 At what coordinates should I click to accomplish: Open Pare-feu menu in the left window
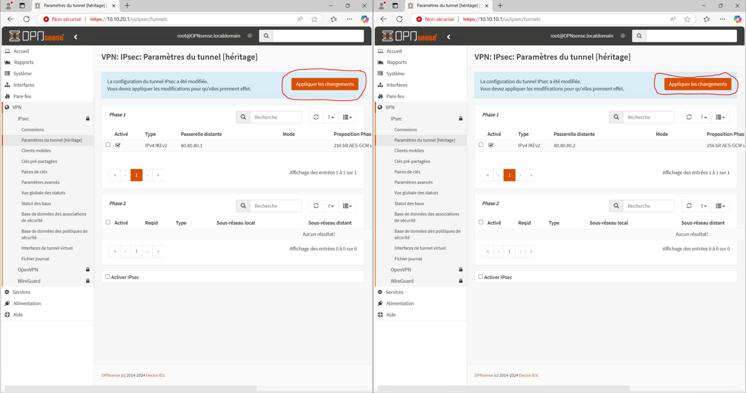tap(22, 96)
